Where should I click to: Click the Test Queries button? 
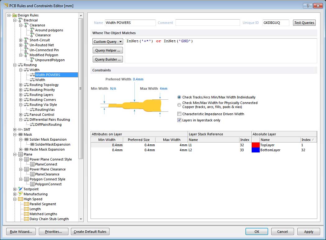coord(304,23)
